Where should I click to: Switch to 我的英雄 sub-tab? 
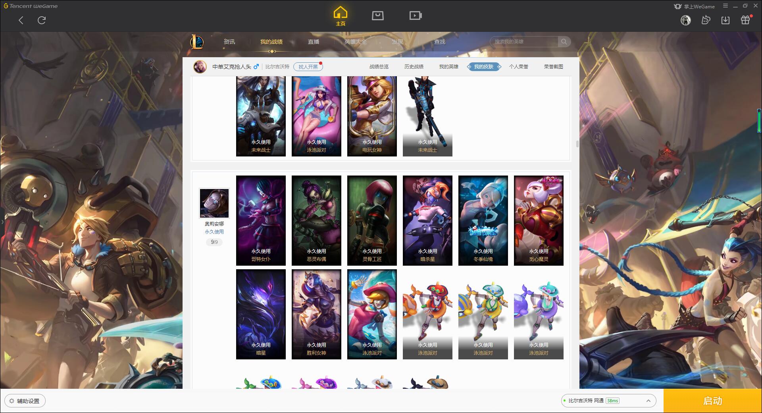(x=449, y=67)
